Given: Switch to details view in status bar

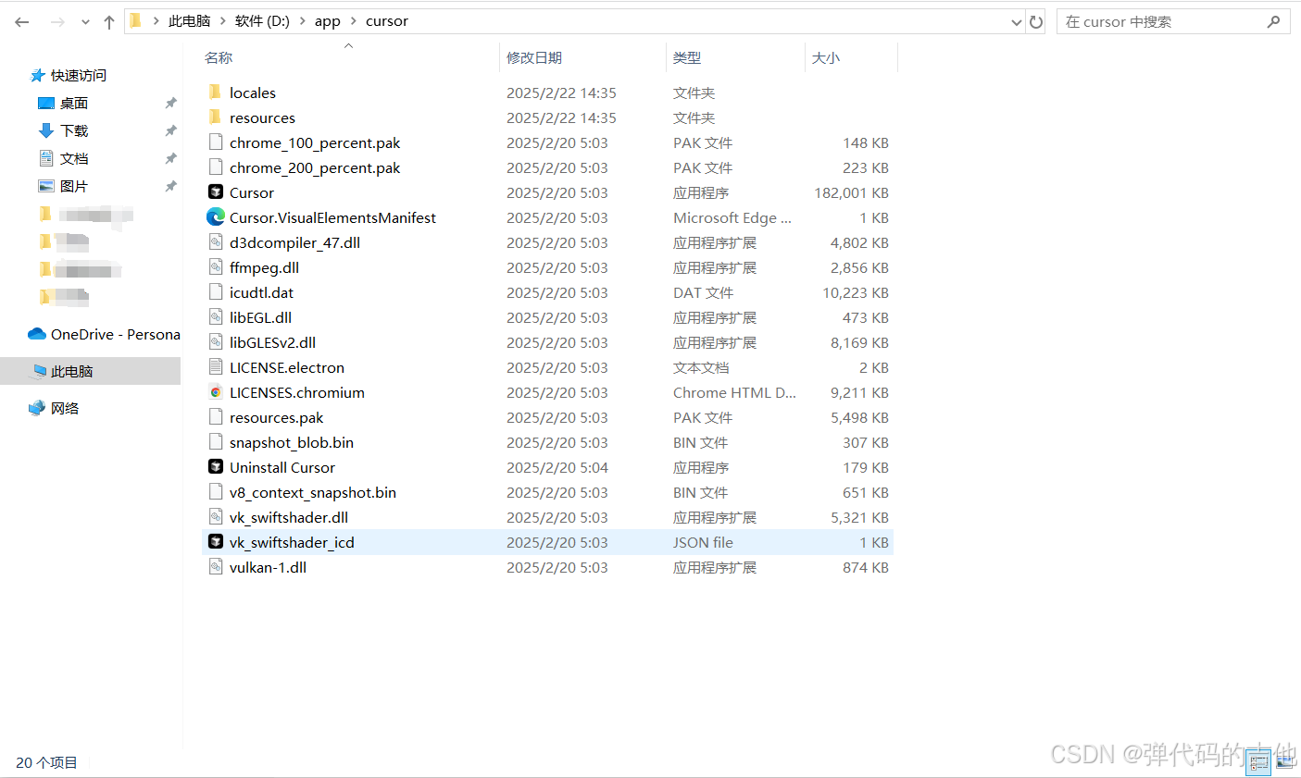Looking at the screenshot, I should 1258,762.
